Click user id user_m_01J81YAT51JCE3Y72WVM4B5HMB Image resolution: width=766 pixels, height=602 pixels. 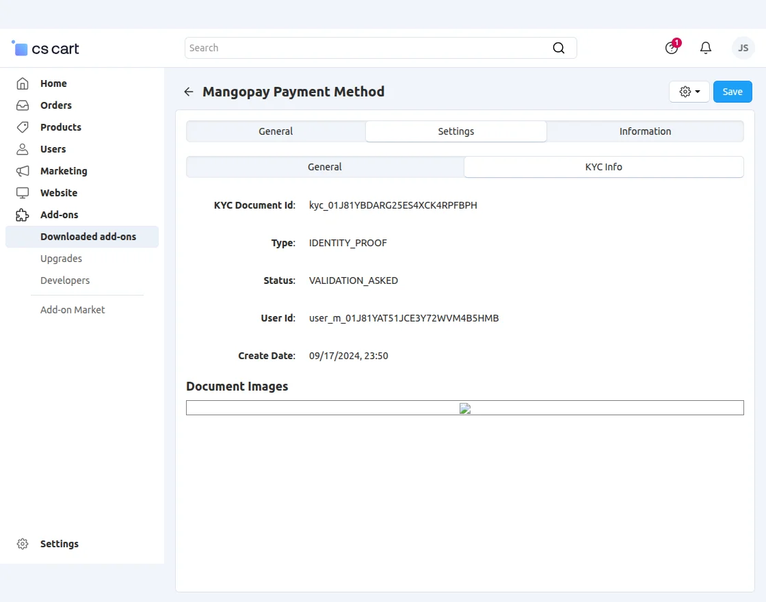click(x=404, y=318)
